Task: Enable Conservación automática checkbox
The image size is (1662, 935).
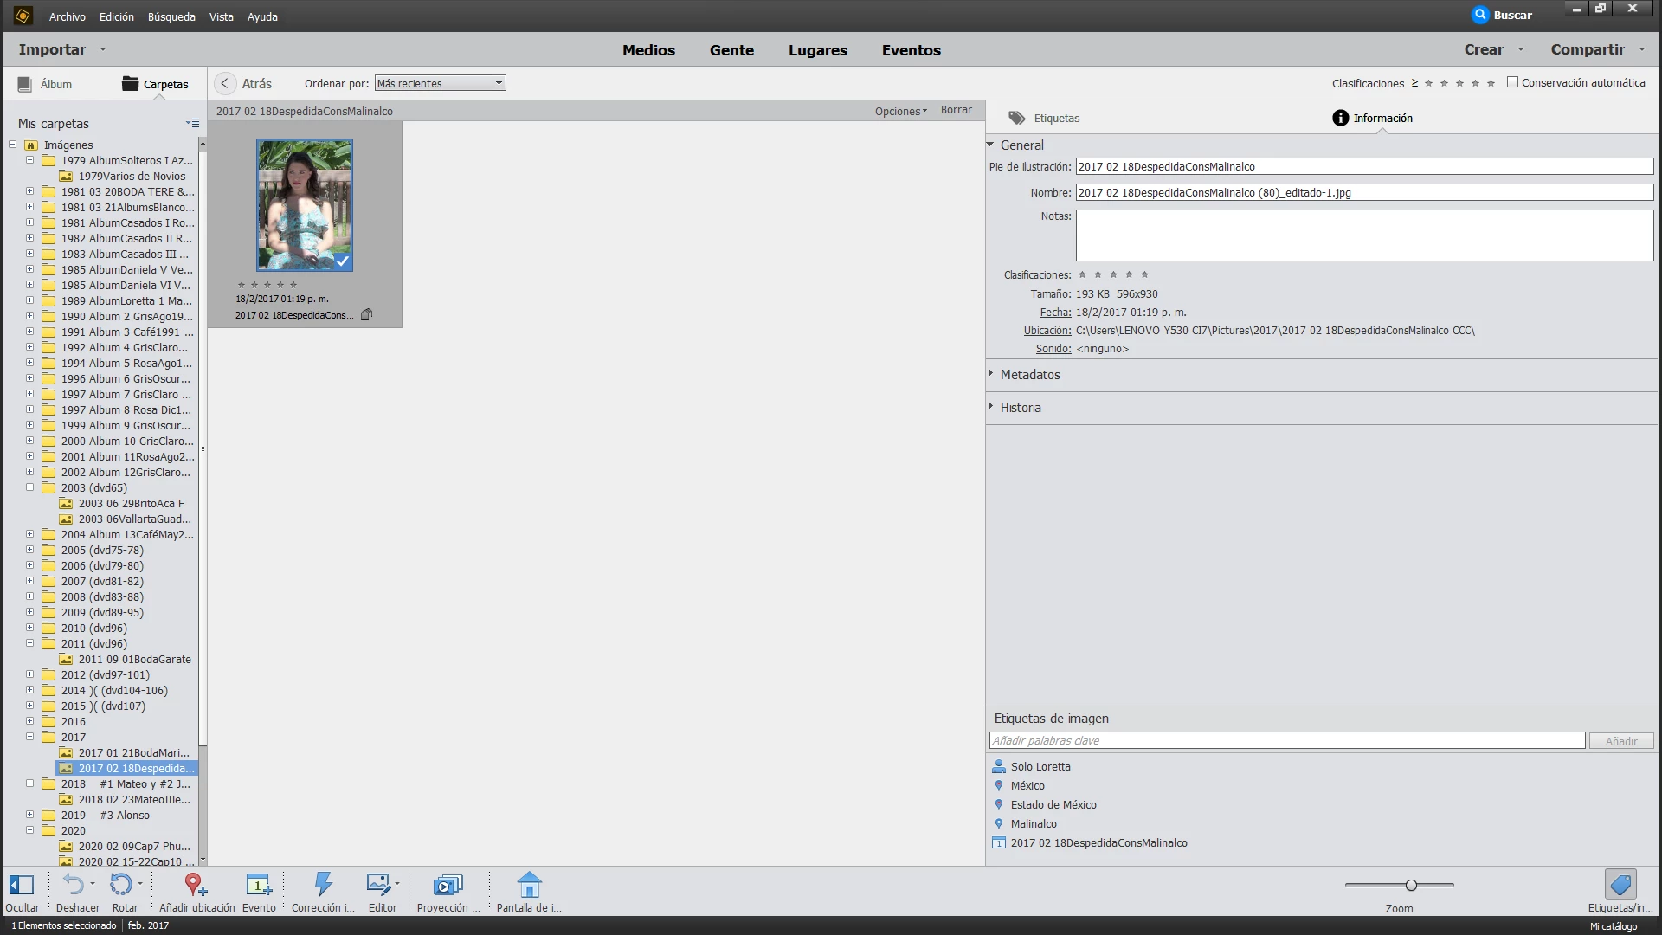Action: point(1512,82)
